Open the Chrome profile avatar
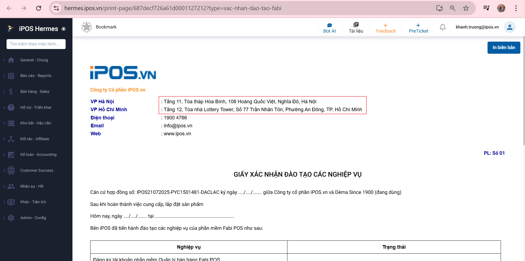Viewport: 525px width, 261px height. pyautogui.click(x=501, y=8)
